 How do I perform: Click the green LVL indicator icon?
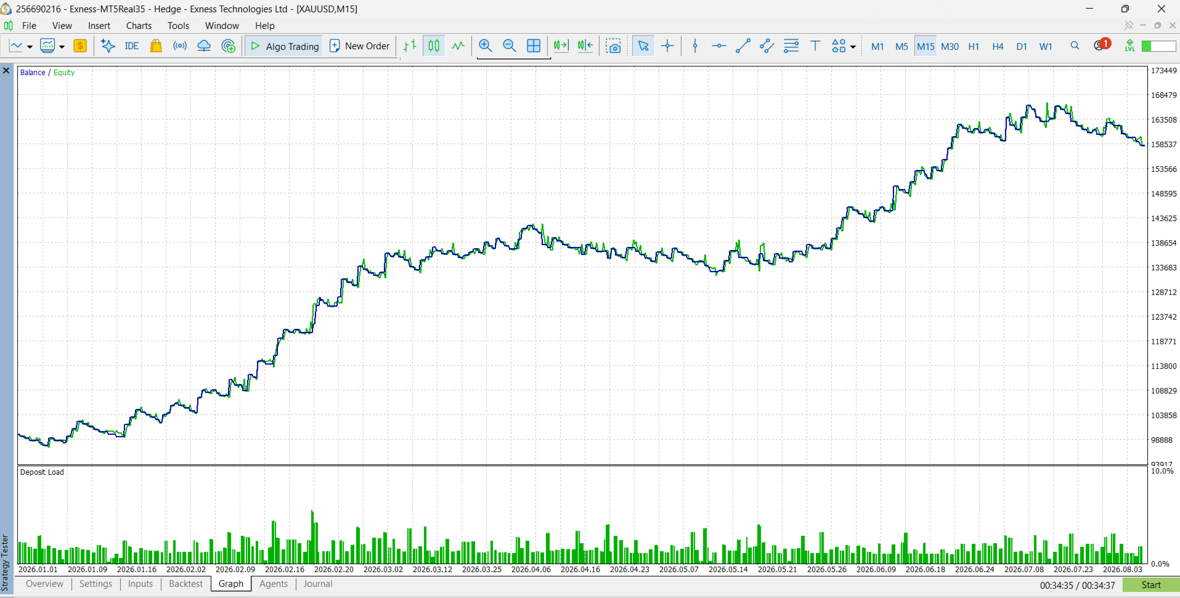1129,46
